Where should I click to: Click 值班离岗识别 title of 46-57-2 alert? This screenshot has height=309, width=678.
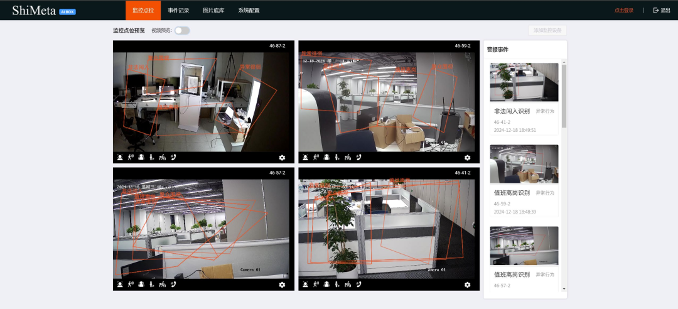[512, 275]
